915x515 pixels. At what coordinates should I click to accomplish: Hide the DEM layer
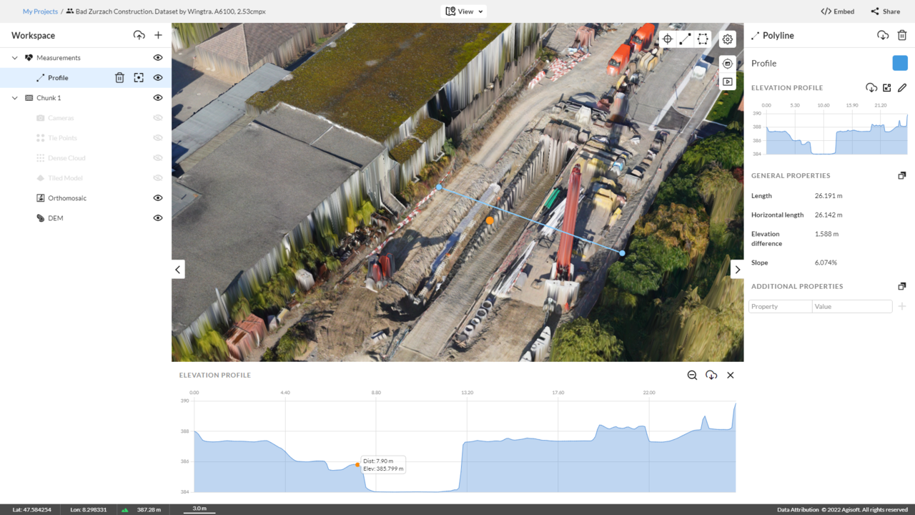(x=158, y=217)
